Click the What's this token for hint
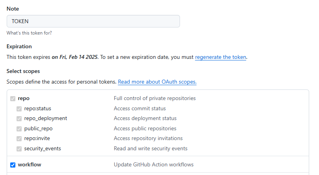Viewport: 319px width, 175px height. click(x=29, y=33)
